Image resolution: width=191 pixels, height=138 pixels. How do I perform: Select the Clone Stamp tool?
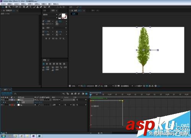[x=38, y=7]
